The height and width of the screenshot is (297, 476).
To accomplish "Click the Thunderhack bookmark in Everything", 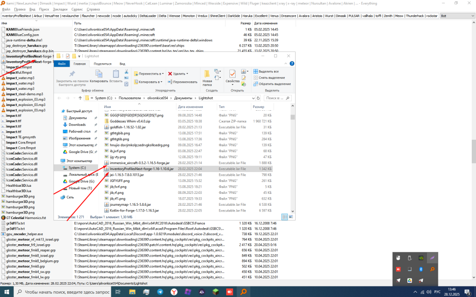I will 415,16.
